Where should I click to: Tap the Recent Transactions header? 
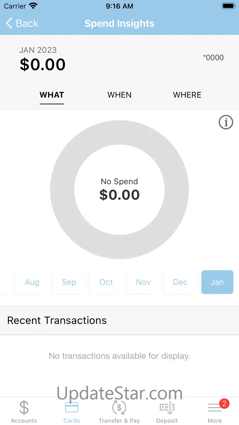click(x=57, y=321)
